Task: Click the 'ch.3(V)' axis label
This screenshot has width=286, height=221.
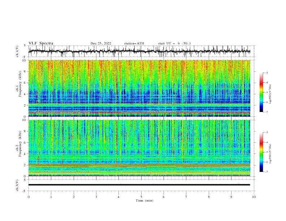Action: tap(17, 185)
